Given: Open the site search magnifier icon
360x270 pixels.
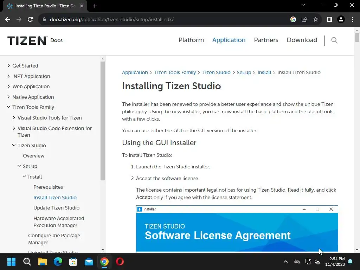Looking at the screenshot, I should click(334, 40).
